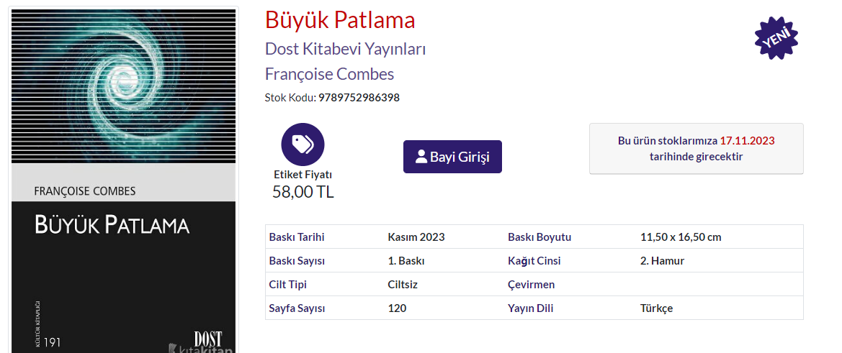This screenshot has width=842, height=353.
Task: Click the Türkçe language value
Action: pos(656,308)
